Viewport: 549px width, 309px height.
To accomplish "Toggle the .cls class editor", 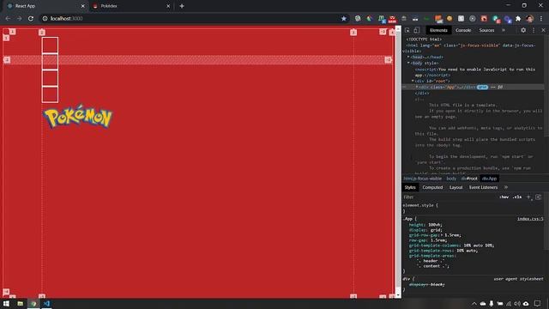I will point(517,197).
